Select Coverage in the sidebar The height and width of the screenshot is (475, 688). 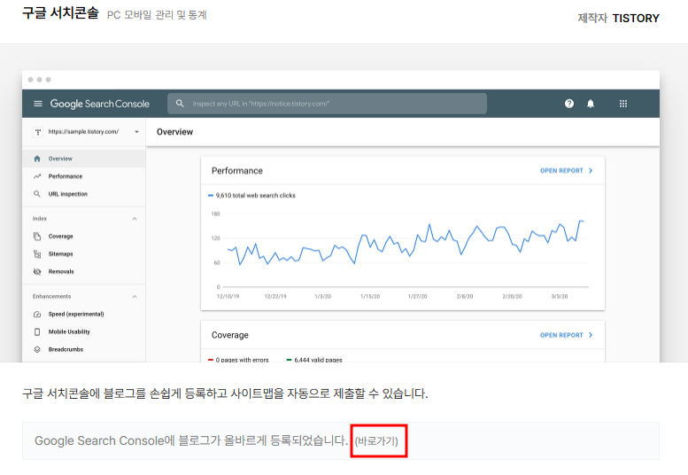click(84, 237)
